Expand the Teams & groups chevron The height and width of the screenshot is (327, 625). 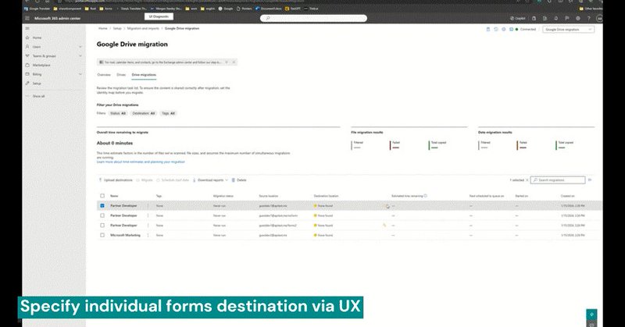click(x=80, y=55)
